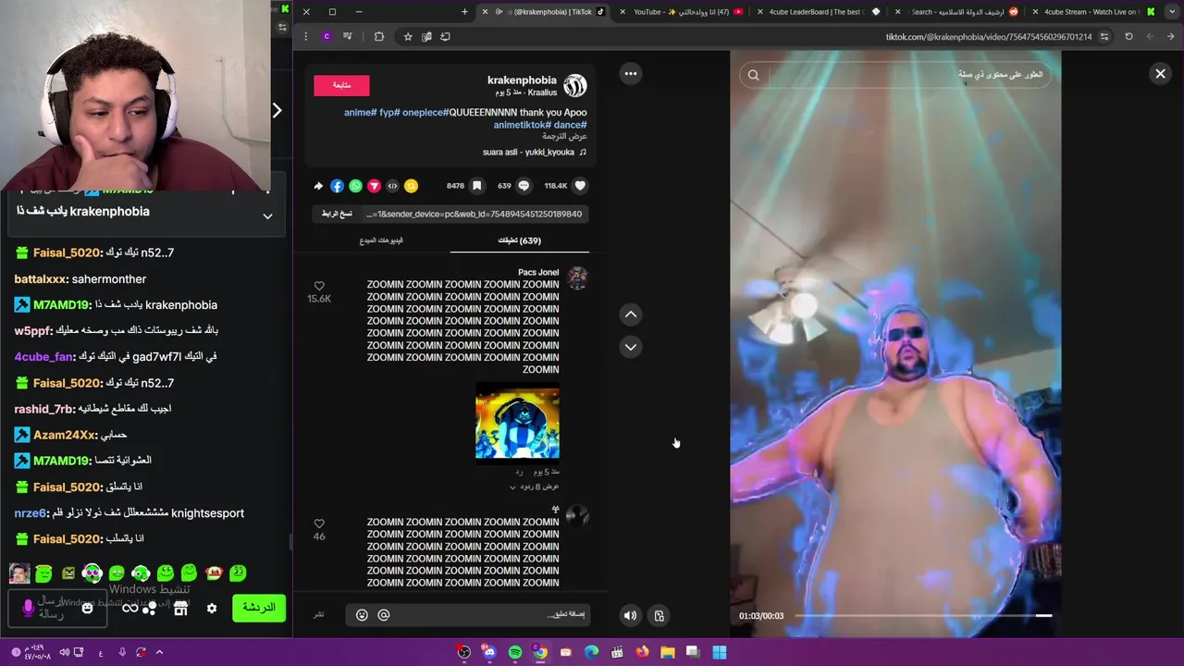Screen dimensions: 1184x666
Task: Switch to the comments (639) tab
Action: 519,240
